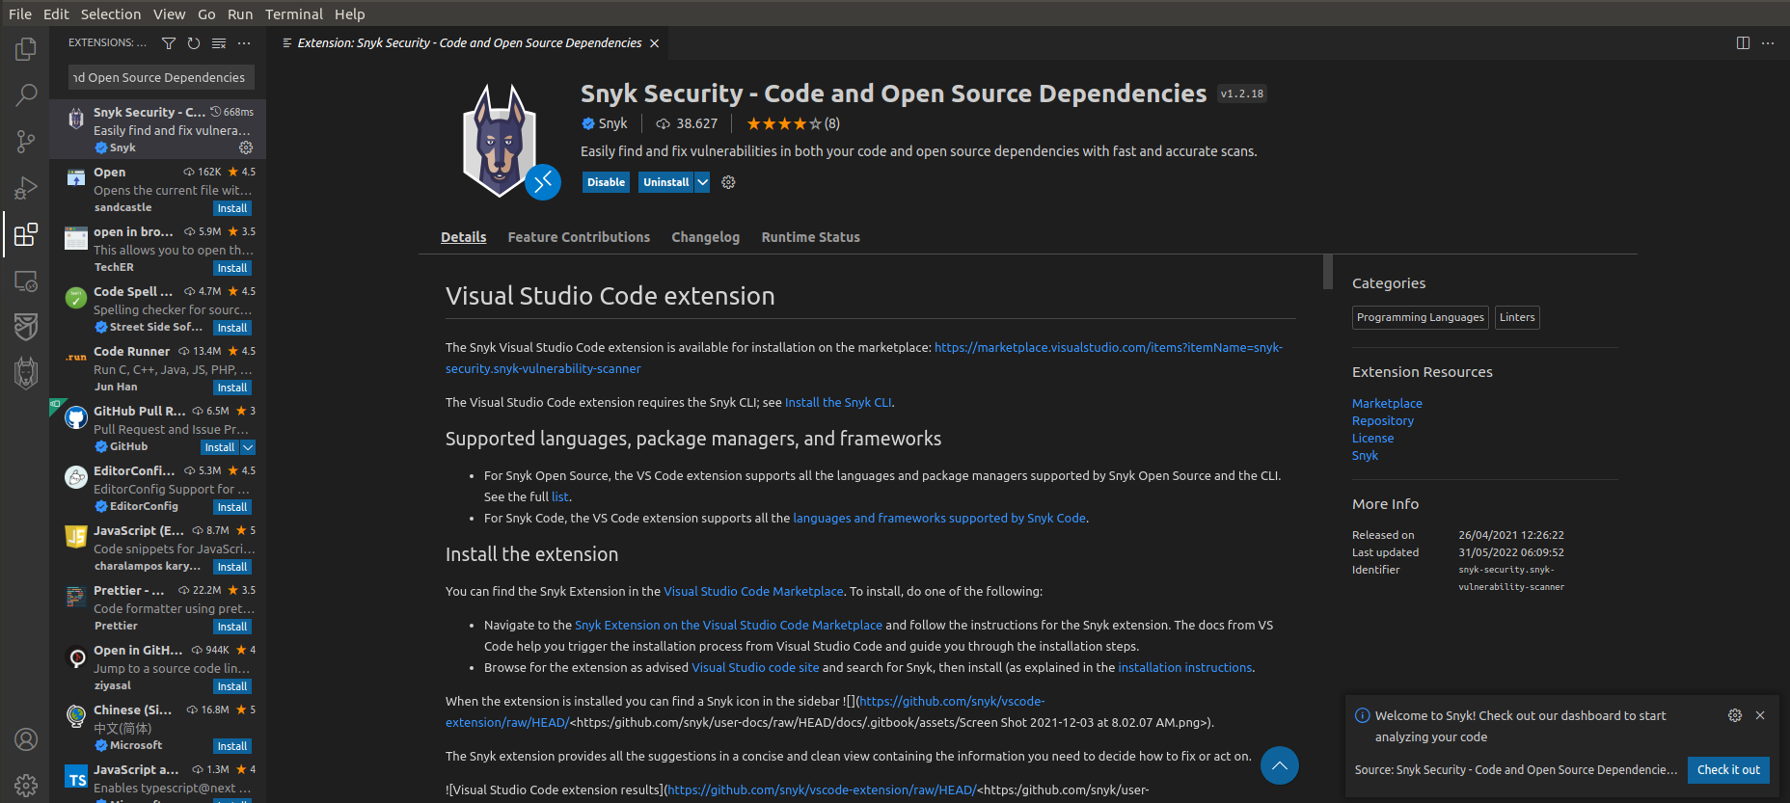
Task: Open the Terminal menu
Action: 294,14
